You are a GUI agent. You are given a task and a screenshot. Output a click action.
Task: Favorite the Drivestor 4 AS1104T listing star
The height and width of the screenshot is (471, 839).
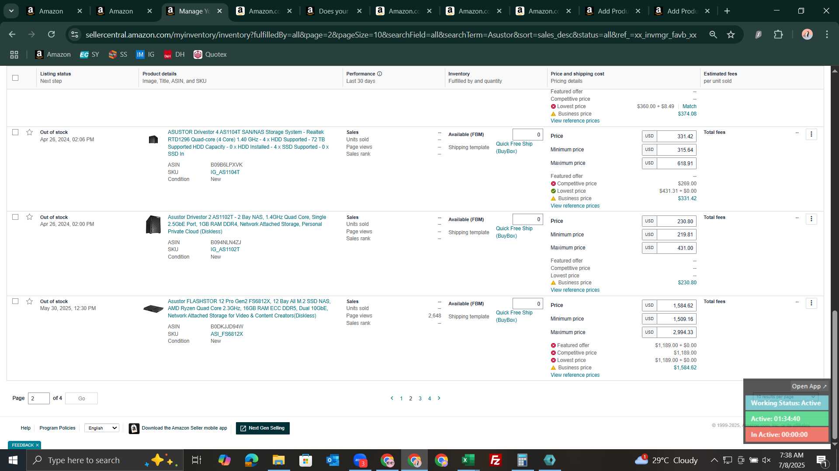(29, 132)
